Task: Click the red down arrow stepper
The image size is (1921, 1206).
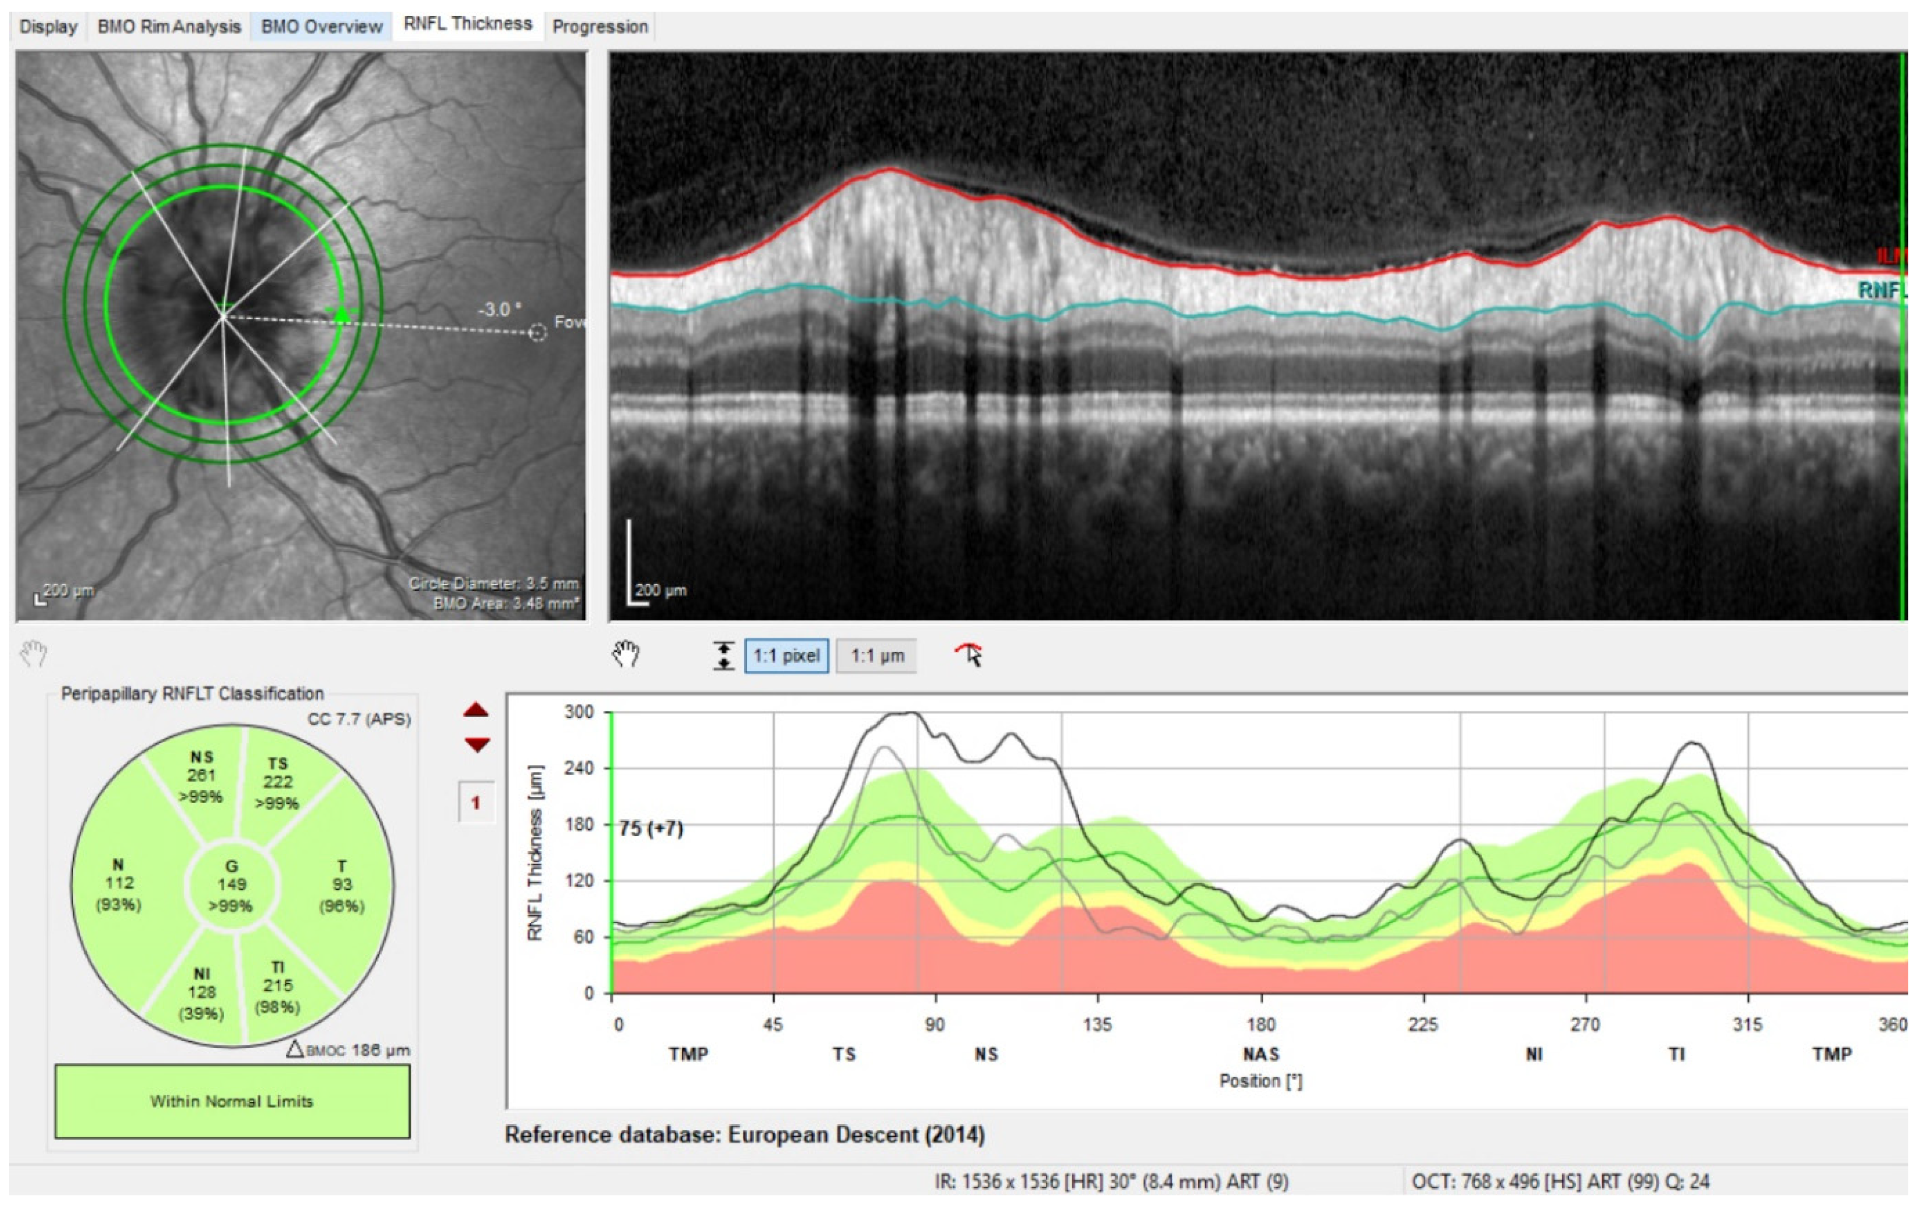Action: [x=476, y=745]
